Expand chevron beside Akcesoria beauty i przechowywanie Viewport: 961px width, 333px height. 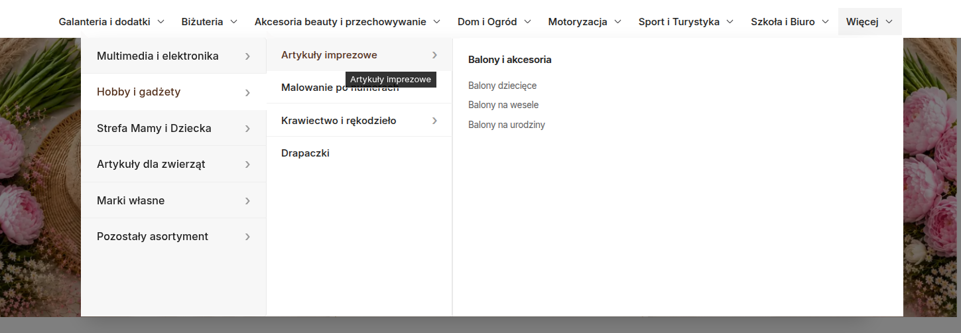pos(436,22)
